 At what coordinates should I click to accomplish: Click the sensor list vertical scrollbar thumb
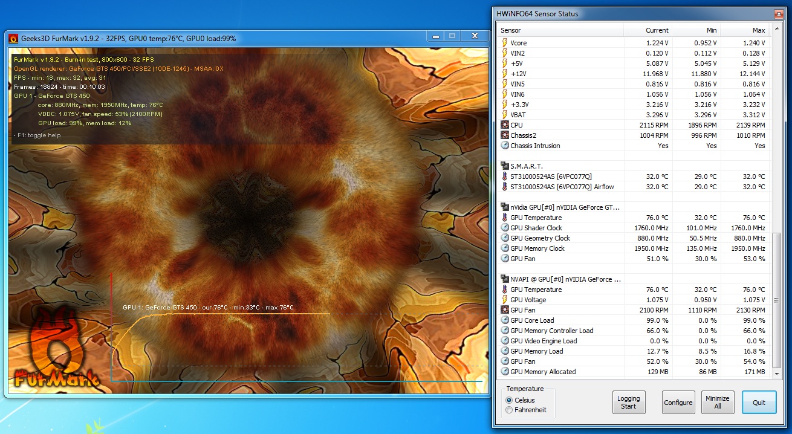tap(777, 300)
